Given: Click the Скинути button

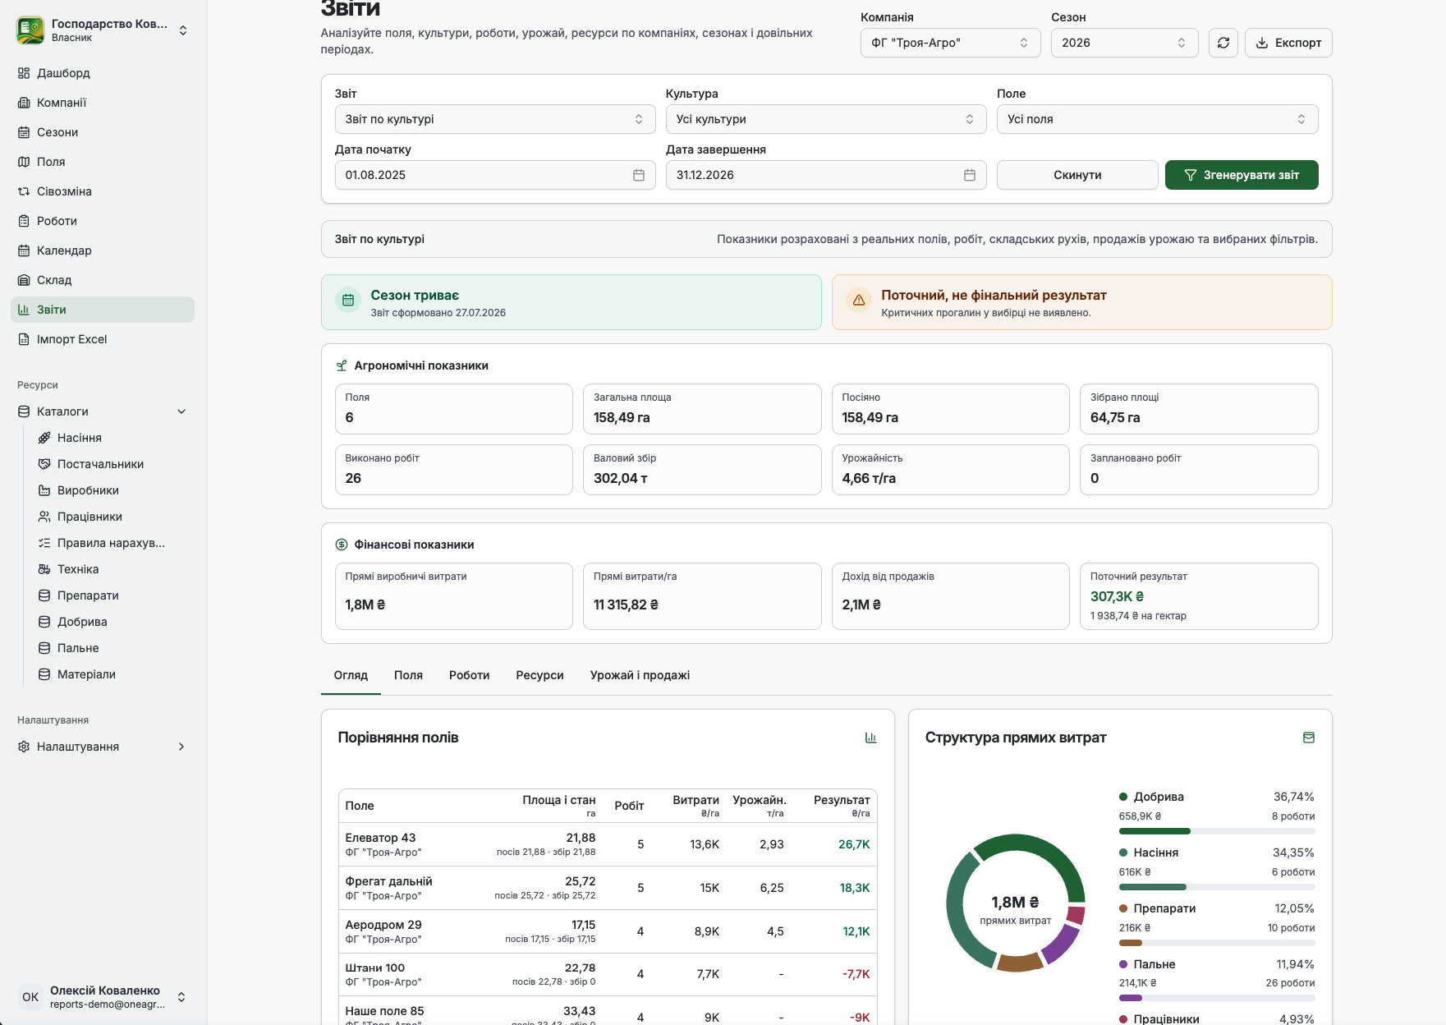Looking at the screenshot, I should point(1077,175).
